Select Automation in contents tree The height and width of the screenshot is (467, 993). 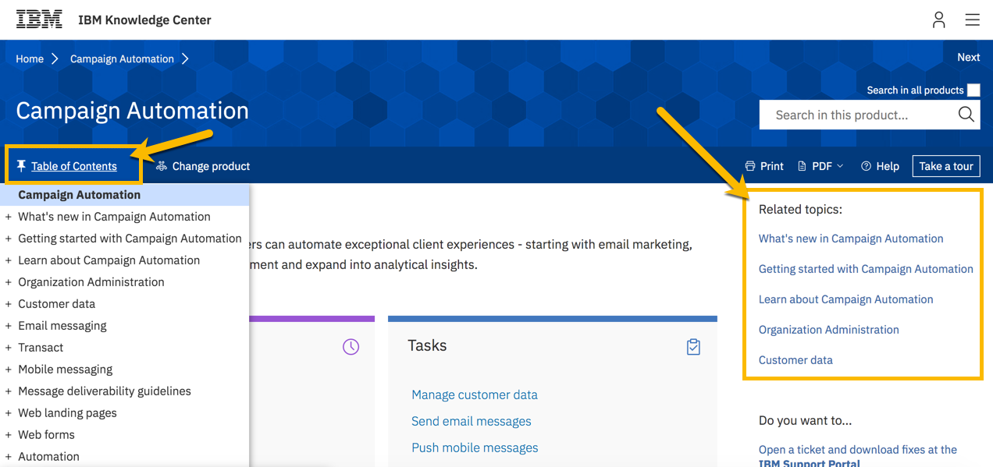[48, 457]
